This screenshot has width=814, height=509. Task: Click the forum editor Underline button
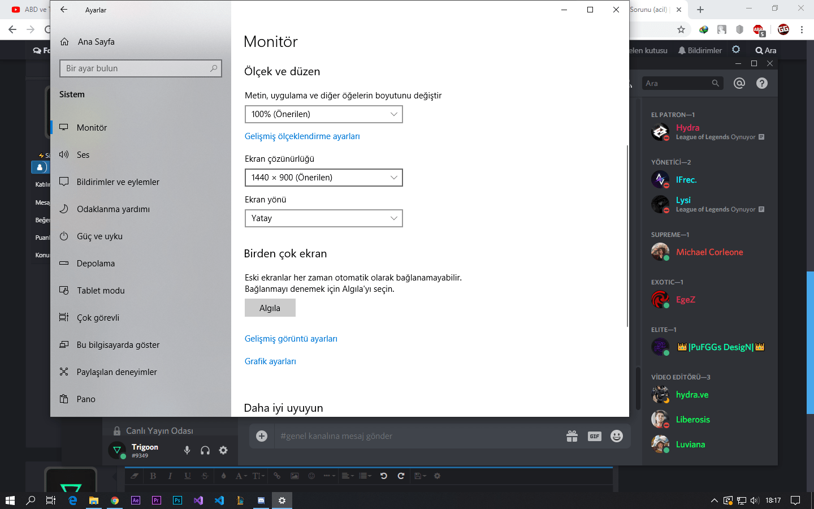pyautogui.click(x=188, y=476)
